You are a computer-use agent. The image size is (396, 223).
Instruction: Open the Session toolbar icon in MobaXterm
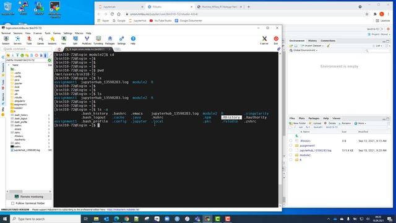tap(6, 40)
